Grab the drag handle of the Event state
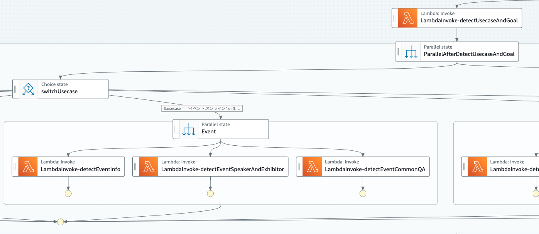 tap(176, 129)
